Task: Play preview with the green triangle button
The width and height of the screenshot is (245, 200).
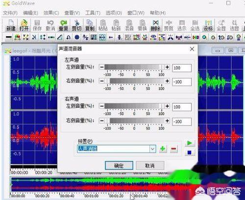Action: [190, 143]
